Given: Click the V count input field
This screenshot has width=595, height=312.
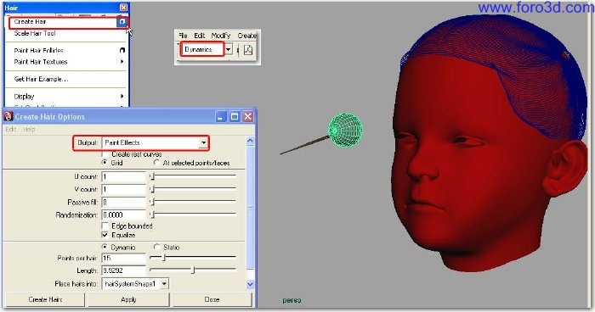Looking at the screenshot, I should coord(124,189).
